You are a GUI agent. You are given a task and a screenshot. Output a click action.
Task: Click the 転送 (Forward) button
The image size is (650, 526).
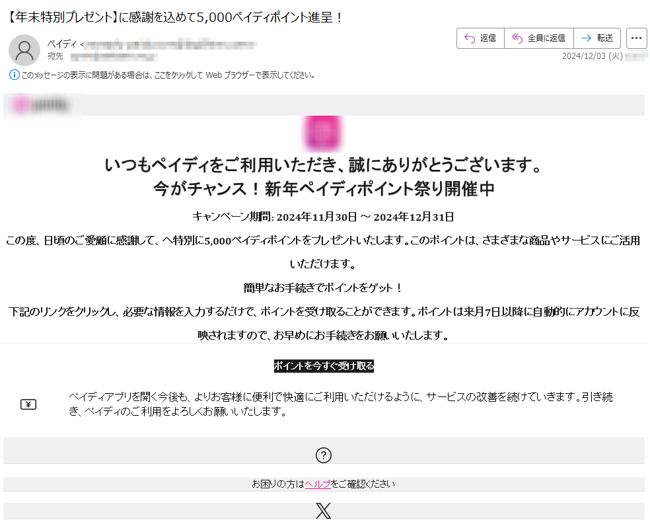(x=597, y=38)
